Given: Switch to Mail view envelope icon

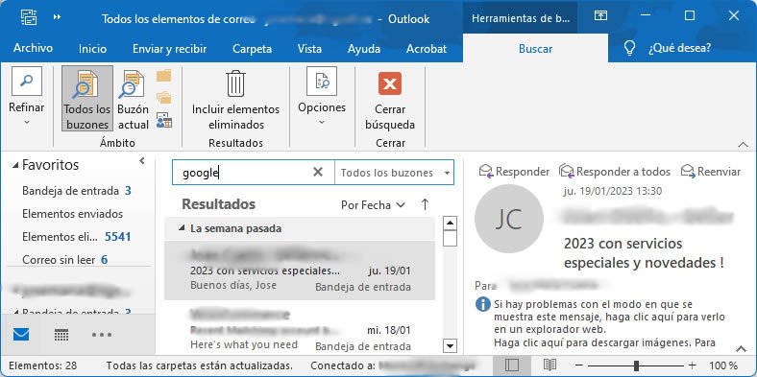Looking at the screenshot, I should (21, 335).
